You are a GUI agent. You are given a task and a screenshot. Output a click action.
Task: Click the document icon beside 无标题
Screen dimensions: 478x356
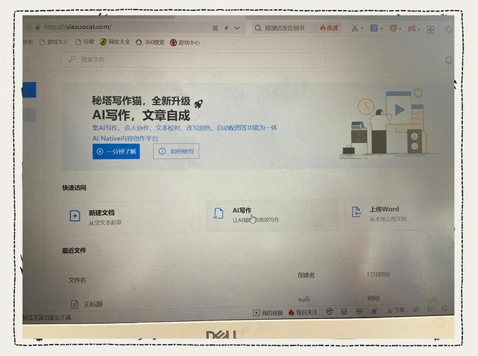pyautogui.click(x=74, y=304)
